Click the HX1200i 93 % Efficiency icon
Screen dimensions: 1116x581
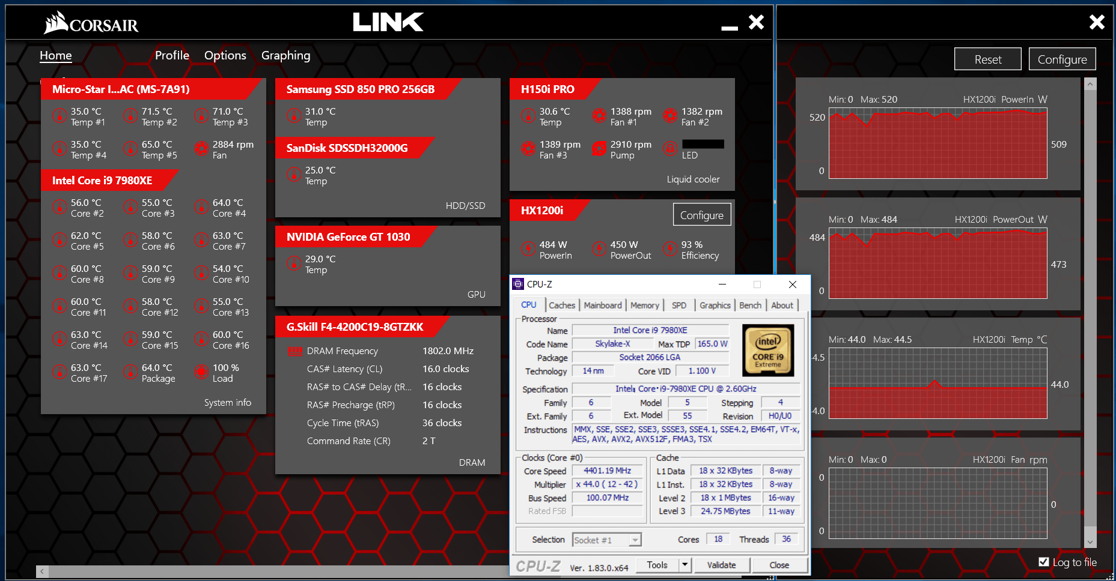[x=670, y=248]
